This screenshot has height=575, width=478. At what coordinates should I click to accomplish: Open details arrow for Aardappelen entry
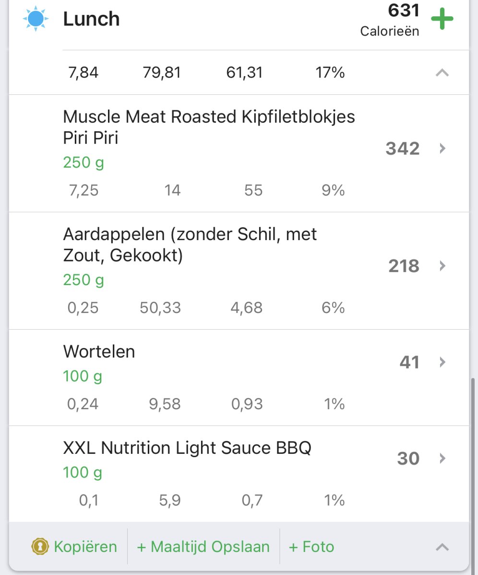442,266
